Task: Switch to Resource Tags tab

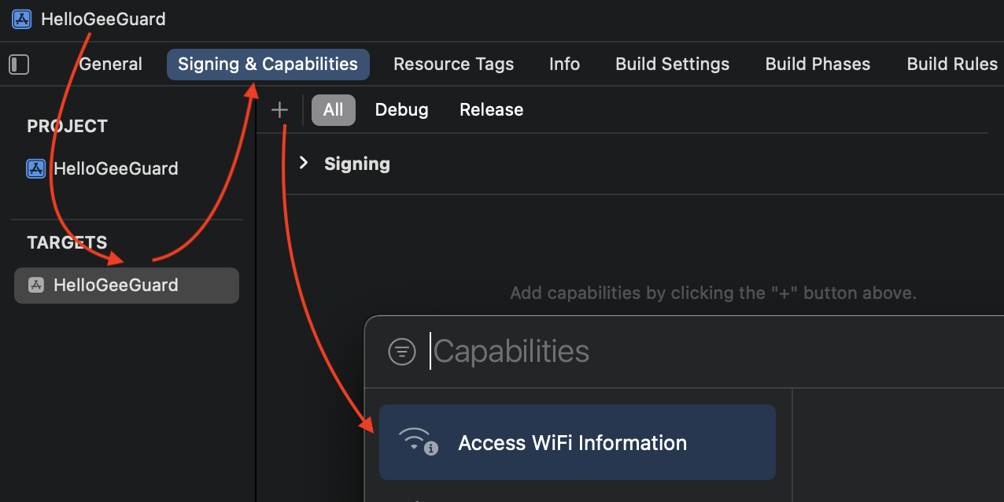Action: 453,65
